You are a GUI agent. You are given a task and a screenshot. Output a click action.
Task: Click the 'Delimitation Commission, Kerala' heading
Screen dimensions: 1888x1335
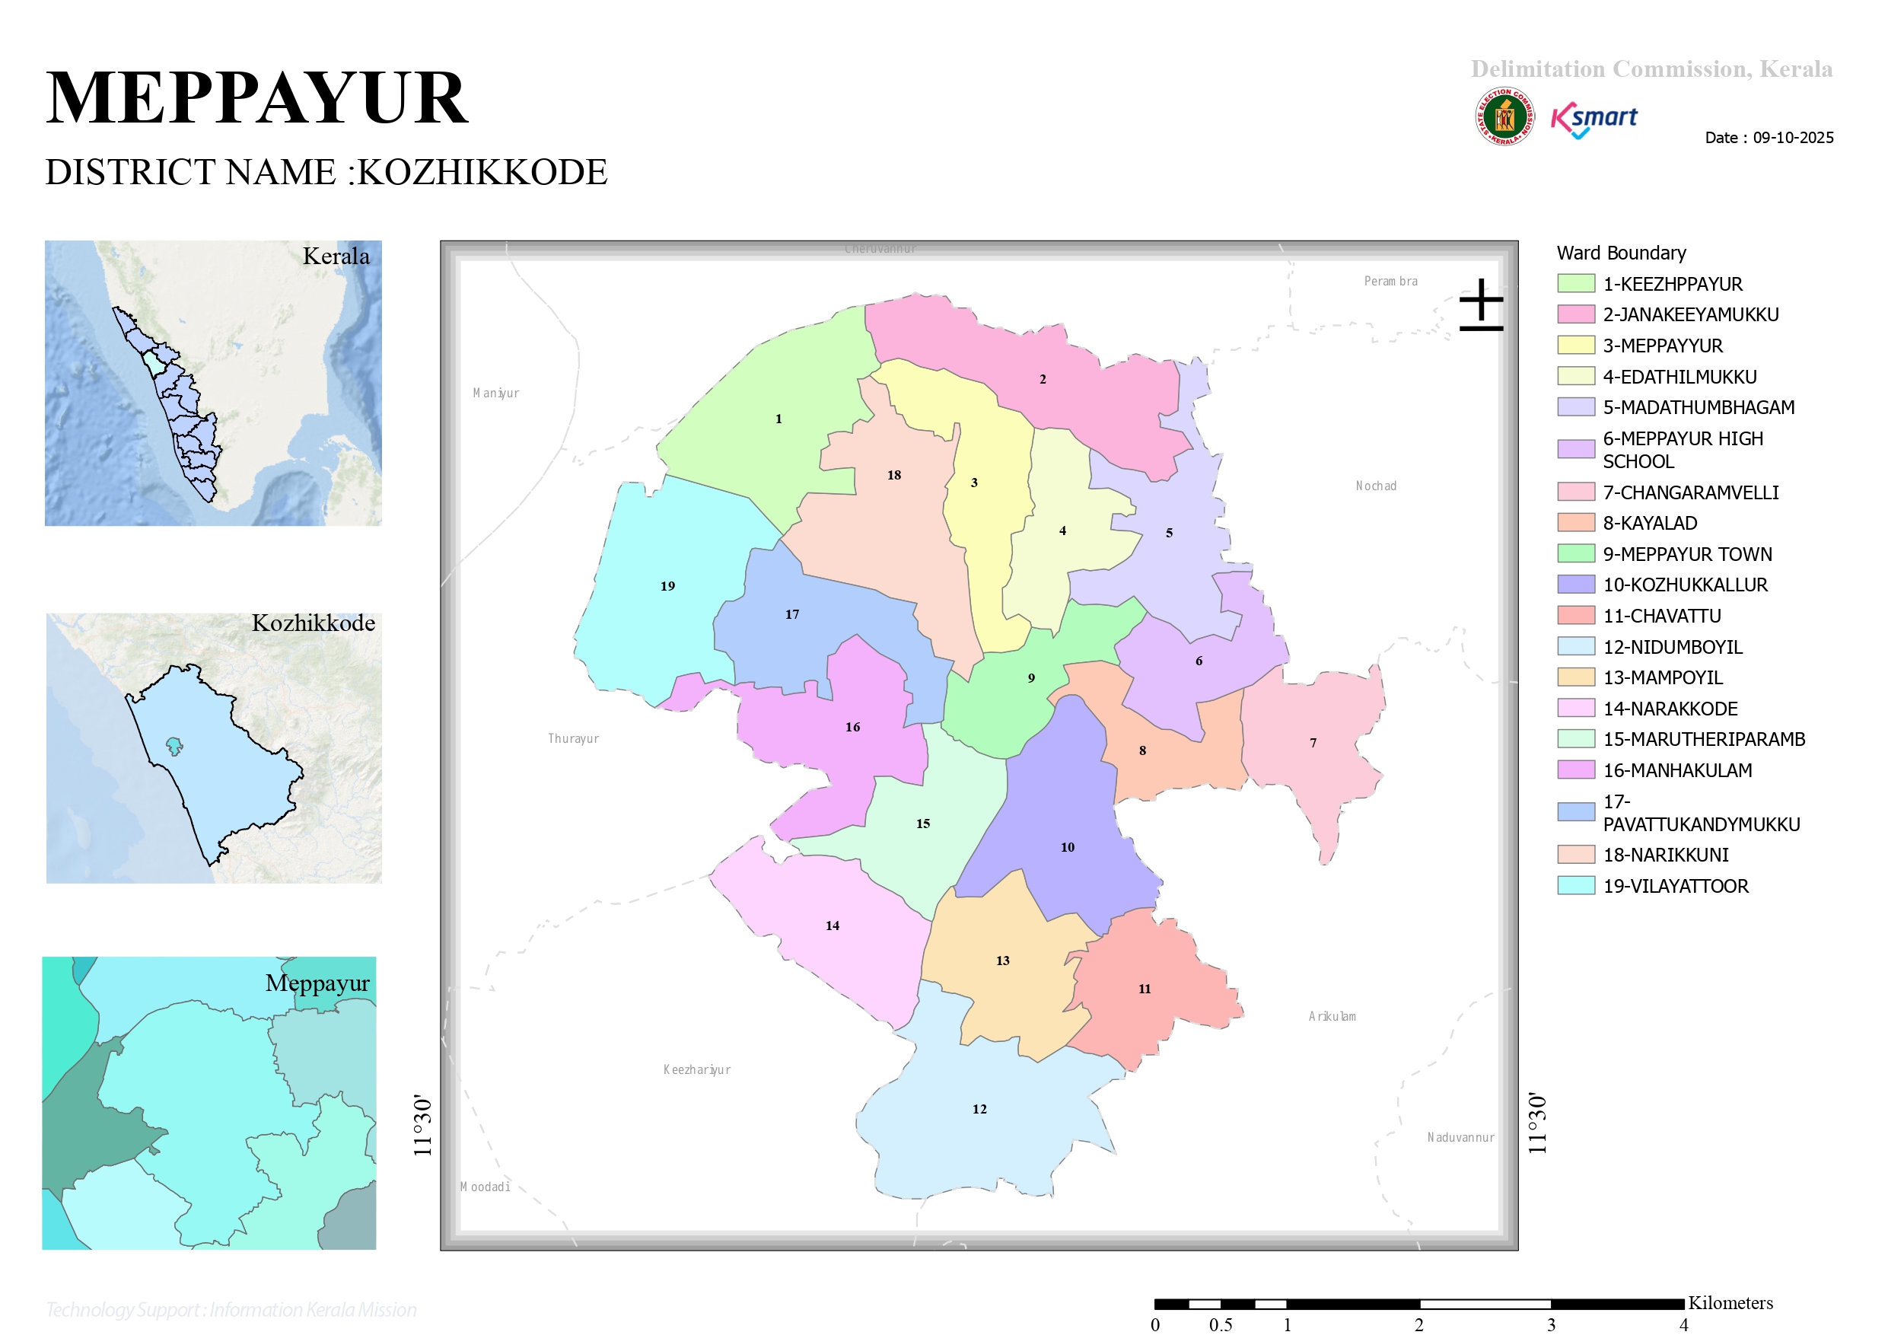[x=1651, y=69]
